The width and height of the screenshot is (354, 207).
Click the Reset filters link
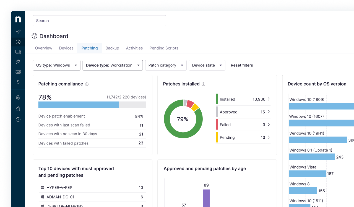pos(242,65)
